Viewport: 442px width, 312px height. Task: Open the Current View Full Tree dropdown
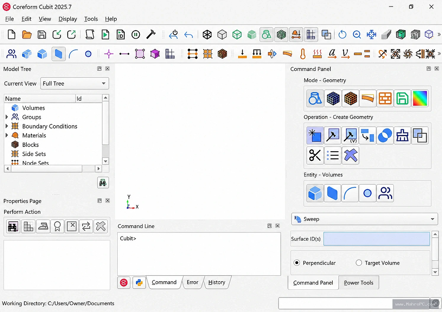[x=75, y=83]
